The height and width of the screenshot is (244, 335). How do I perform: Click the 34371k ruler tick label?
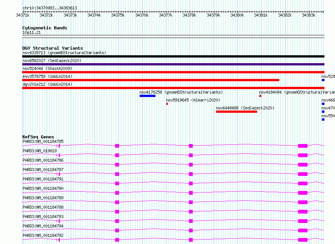(23, 15)
